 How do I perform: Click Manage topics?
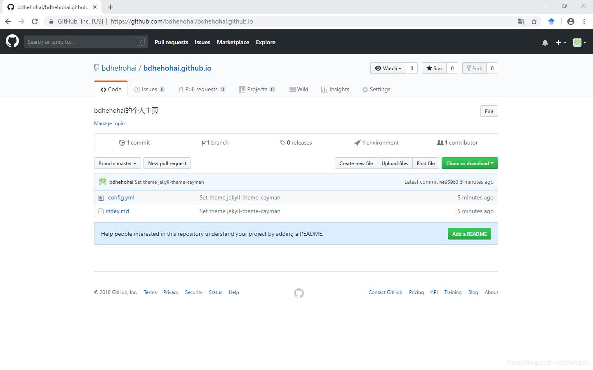click(x=110, y=123)
